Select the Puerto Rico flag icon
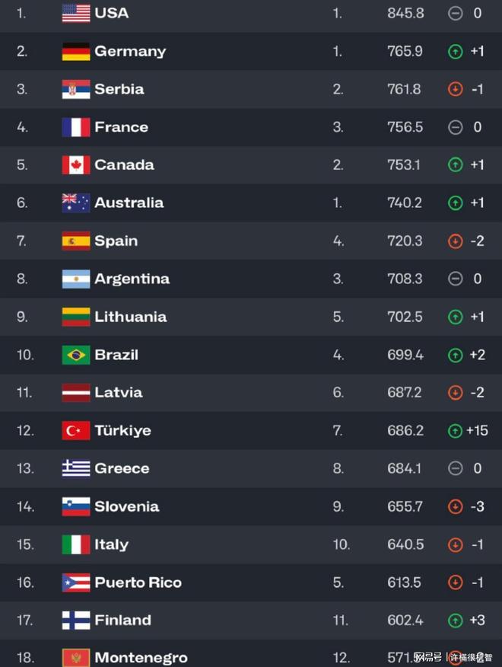 [x=76, y=582]
